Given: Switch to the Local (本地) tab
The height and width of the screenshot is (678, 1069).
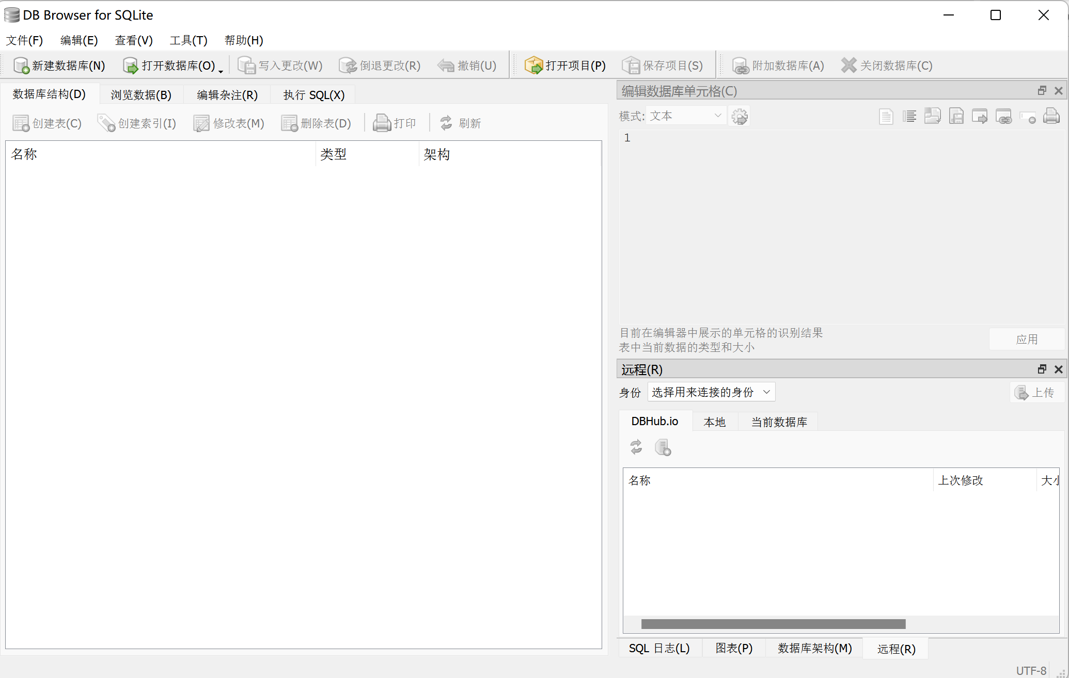Looking at the screenshot, I should [x=714, y=422].
